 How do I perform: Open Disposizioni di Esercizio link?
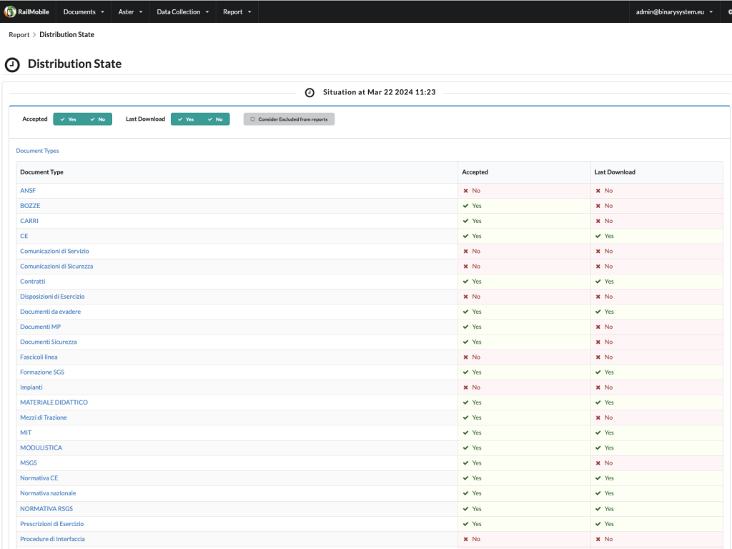coord(52,297)
